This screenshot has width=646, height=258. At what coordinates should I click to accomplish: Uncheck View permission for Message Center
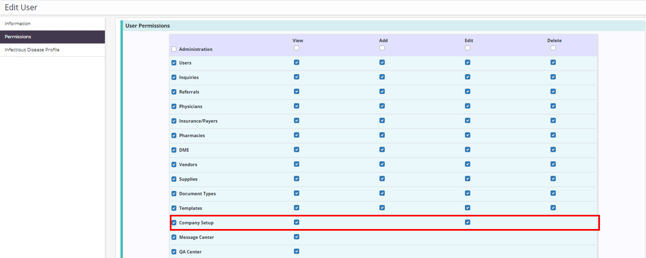296,237
